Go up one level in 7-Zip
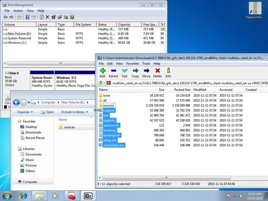 coord(100,83)
